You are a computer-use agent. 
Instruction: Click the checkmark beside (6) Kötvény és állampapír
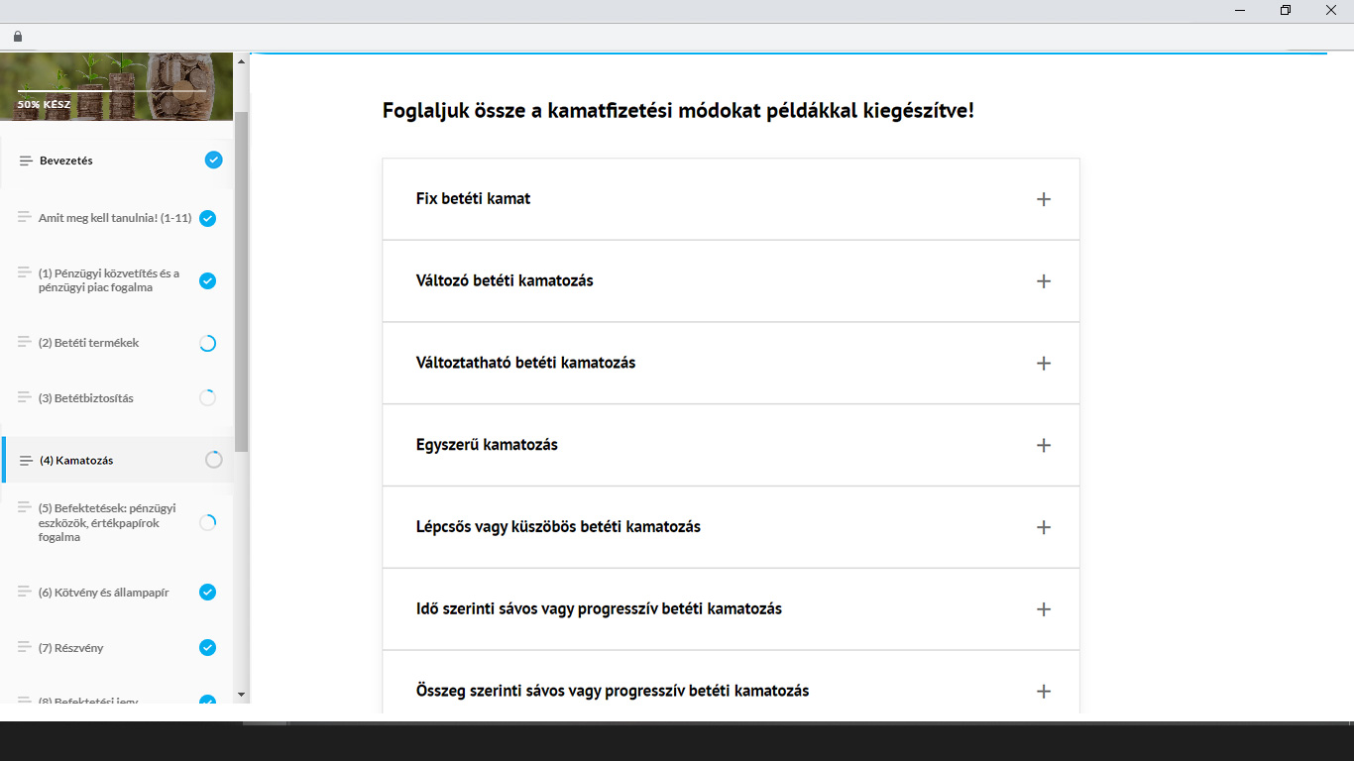click(x=207, y=592)
